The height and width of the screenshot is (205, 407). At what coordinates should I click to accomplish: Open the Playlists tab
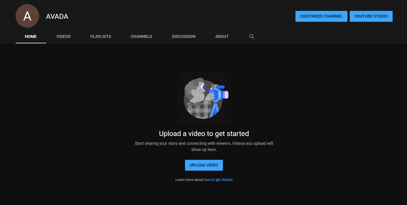(x=100, y=36)
